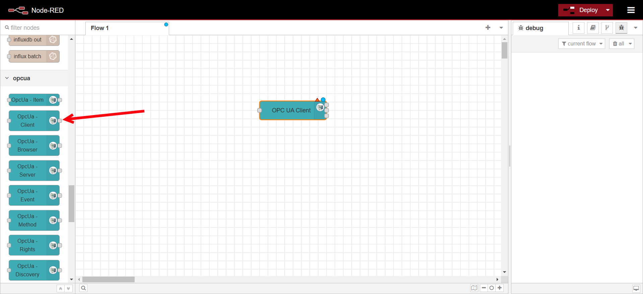Click the top output port of OPC UA Client
643x294 pixels.
tap(327, 105)
